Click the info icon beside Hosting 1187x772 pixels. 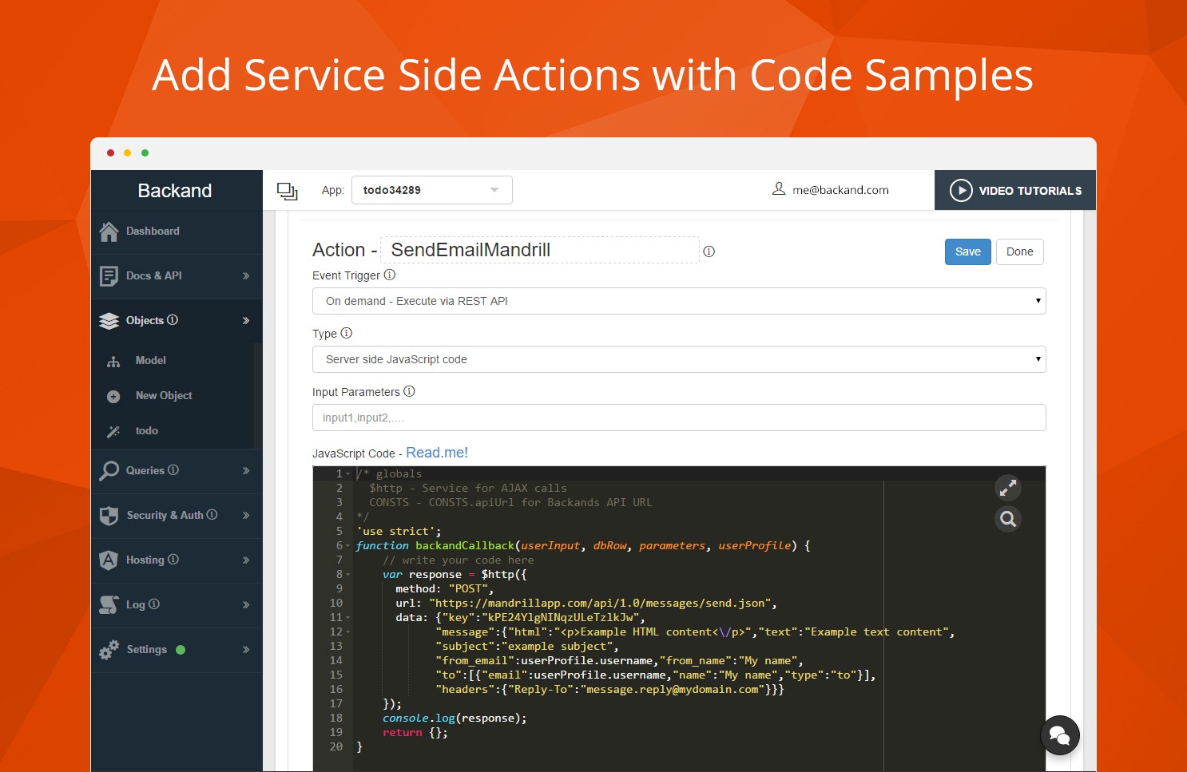point(173,559)
